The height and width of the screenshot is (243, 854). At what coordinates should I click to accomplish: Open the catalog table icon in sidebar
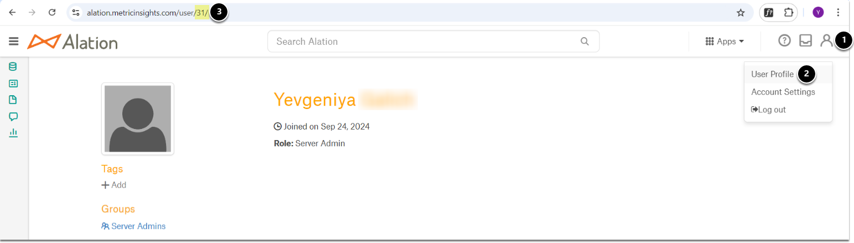(13, 84)
